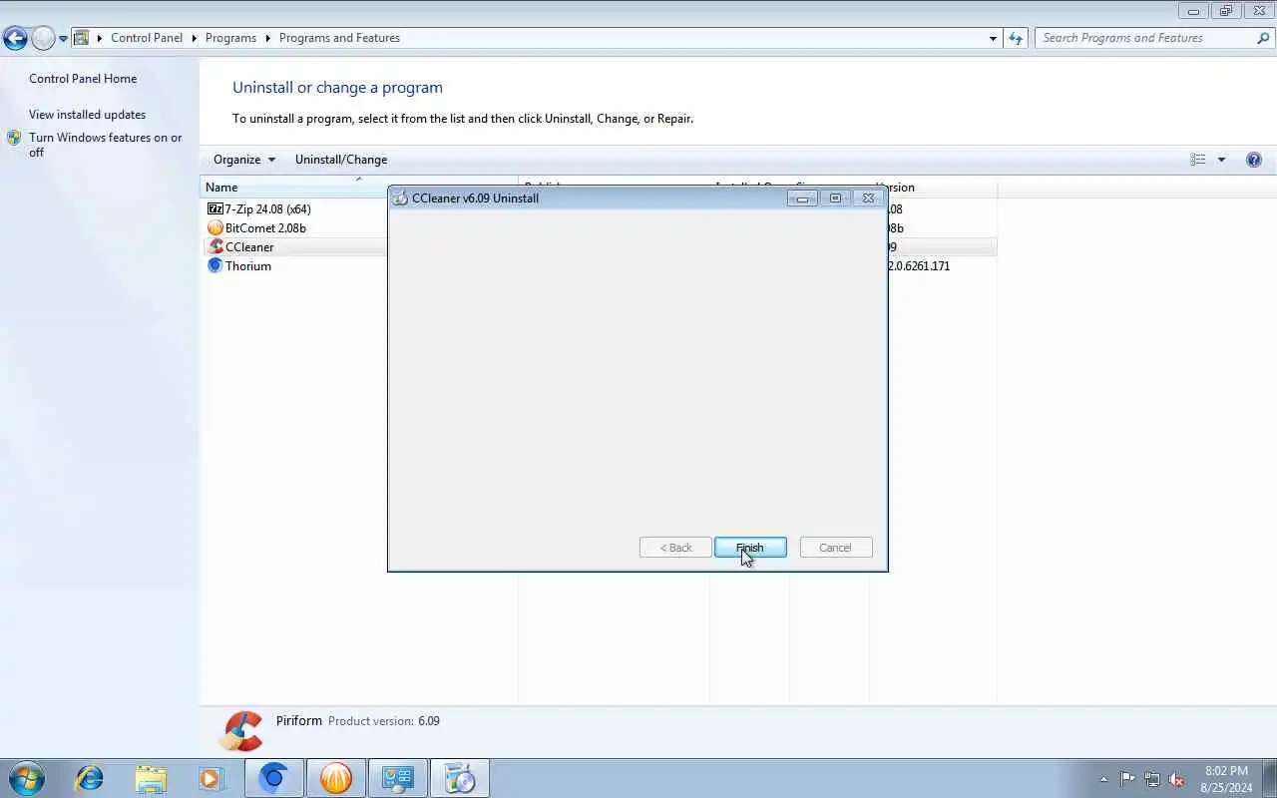The height and width of the screenshot is (798, 1277).
Task: Click Finish in CCleaner Uninstall dialog
Action: [750, 548]
